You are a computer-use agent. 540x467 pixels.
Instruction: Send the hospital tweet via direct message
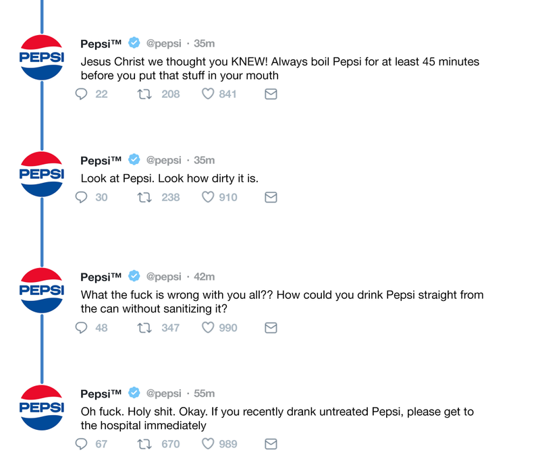271,444
